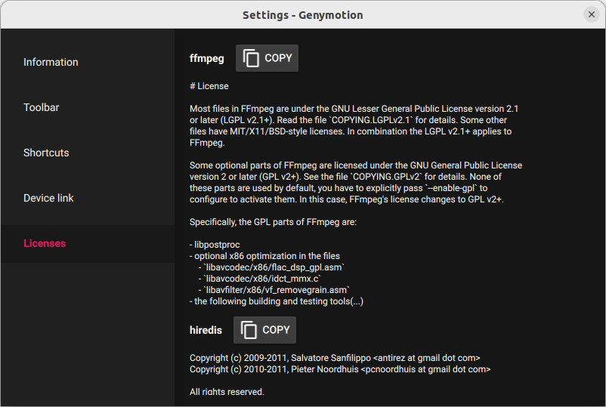Go to the Shortcuts settings section
606x407 pixels.
pyautogui.click(x=46, y=153)
